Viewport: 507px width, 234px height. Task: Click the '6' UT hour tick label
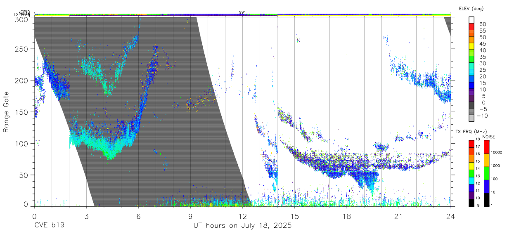click(x=138, y=216)
